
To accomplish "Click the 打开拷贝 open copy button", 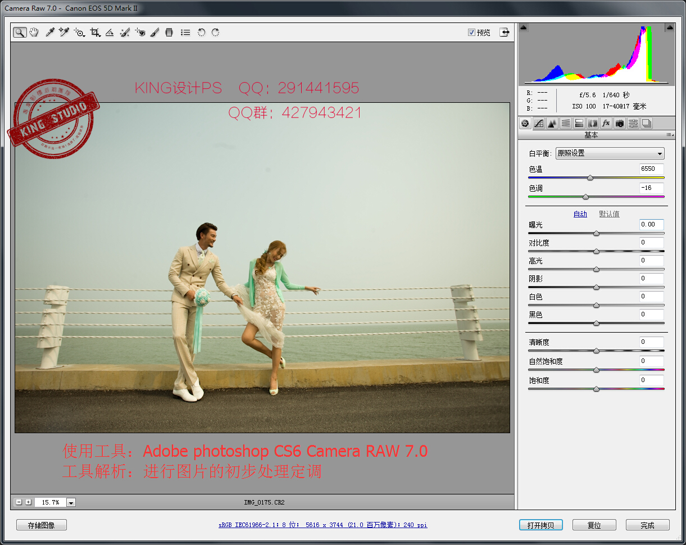I will 541,525.
